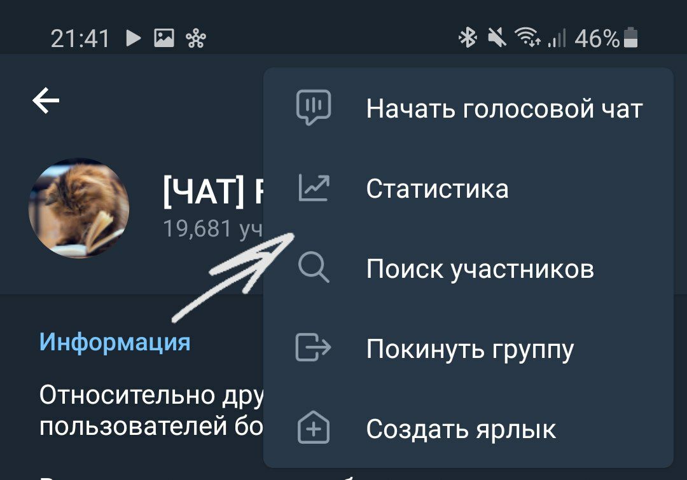Tap the create shortcut home-plus icon
This screenshot has height=480, width=687.
coord(314,427)
